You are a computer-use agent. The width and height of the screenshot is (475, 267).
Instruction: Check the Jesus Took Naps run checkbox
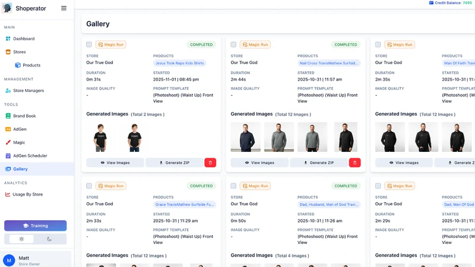pos(89,44)
